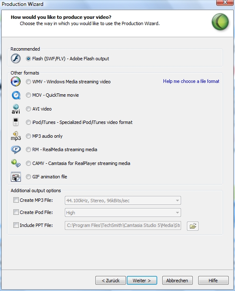
Task: Check the Include PPT File option
Action: coord(16,225)
